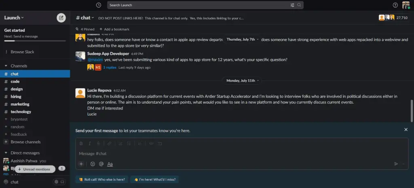Viewport: 414px width, 188px height.
Task: Click the mention @ icon in composer
Action: pyautogui.click(x=101, y=164)
